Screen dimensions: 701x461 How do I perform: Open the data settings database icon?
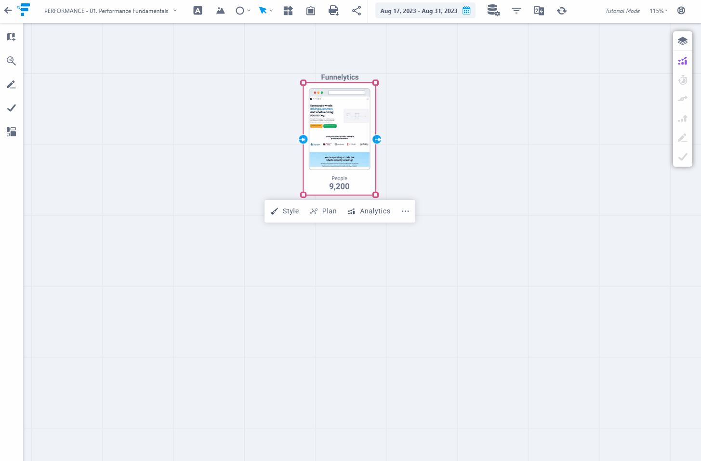[x=493, y=11]
